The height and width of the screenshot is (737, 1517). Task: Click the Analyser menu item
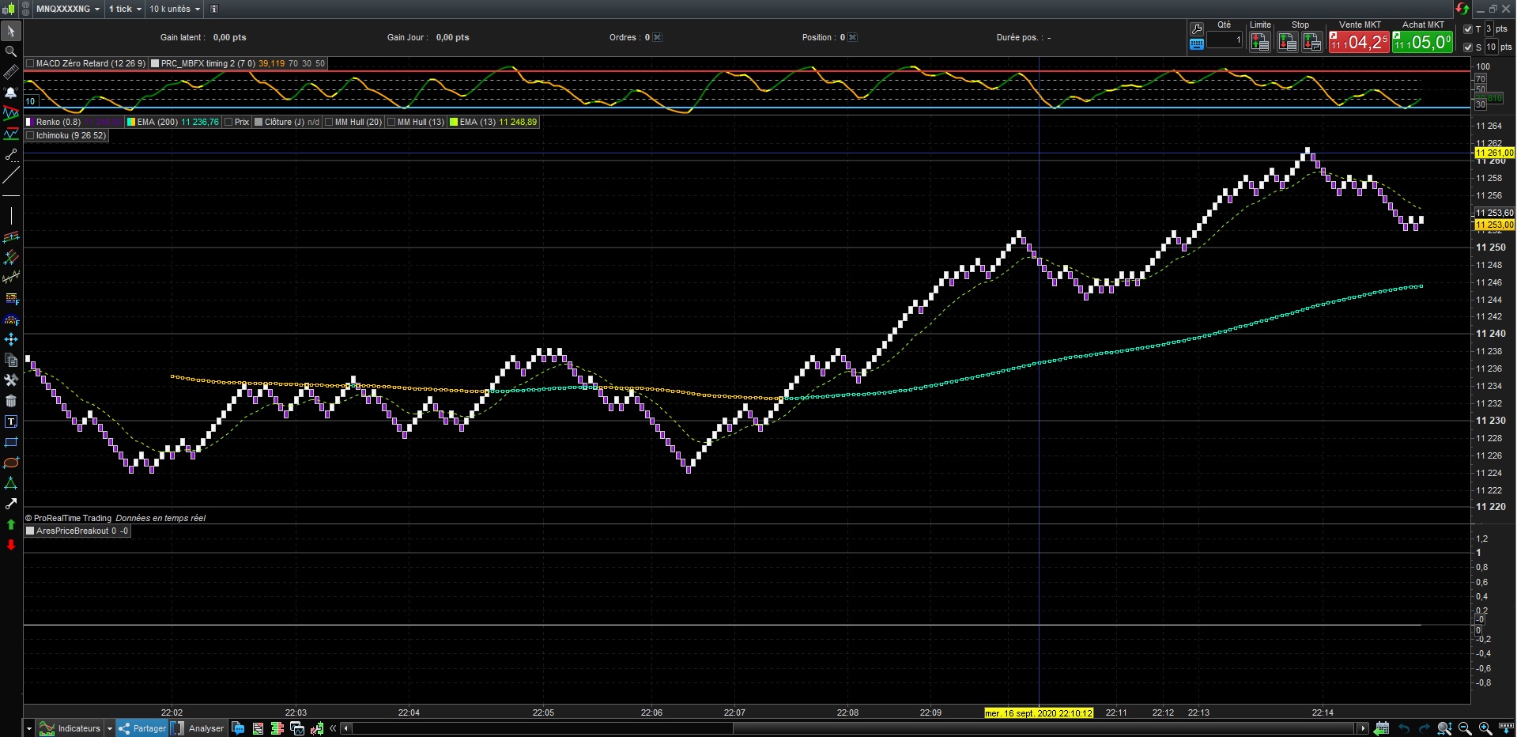click(206, 728)
